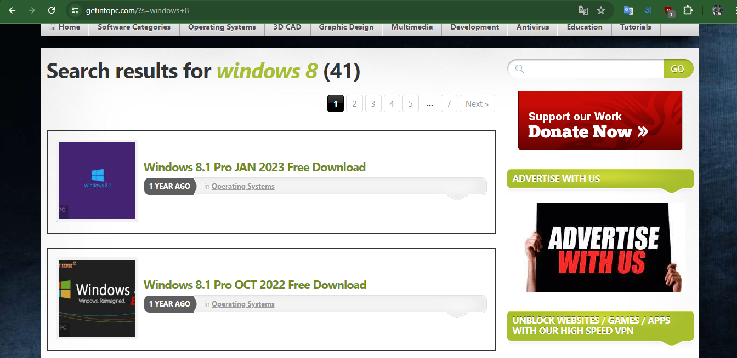Bookmark this page with the star icon
The image size is (737, 358).
point(601,10)
